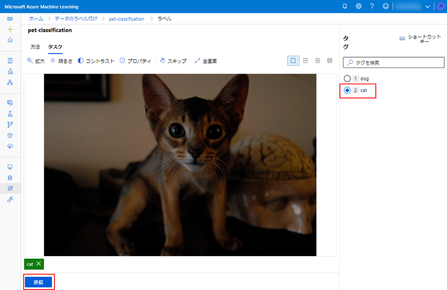Select the 3x3 grid layout

pos(318,61)
